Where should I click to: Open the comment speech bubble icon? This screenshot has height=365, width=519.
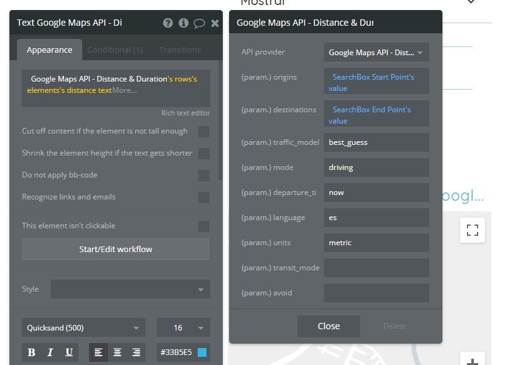[199, 23]
